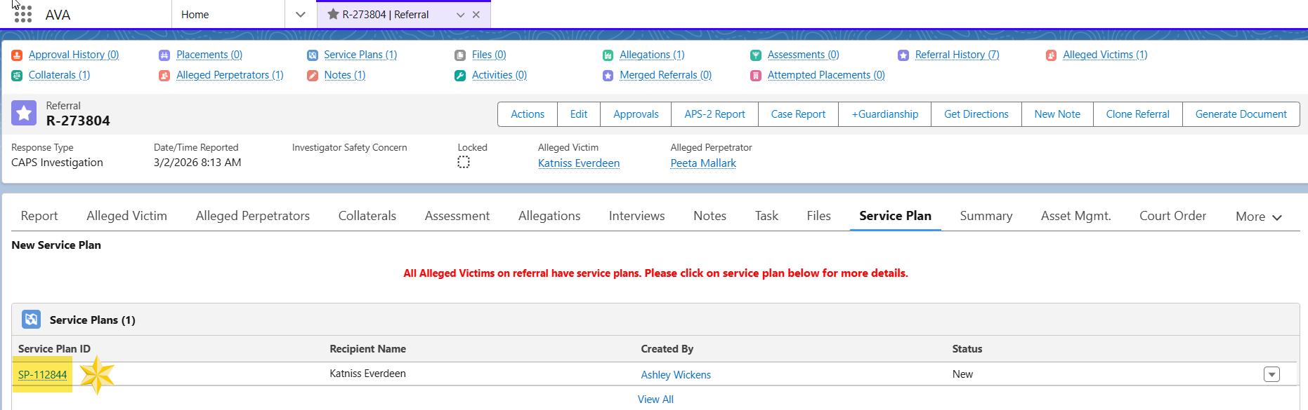The image size is (1308, 410).
Task: Click the Status column header
Action: click(x=967, y=349)
